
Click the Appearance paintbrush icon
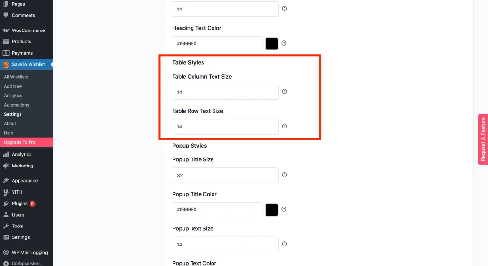coord(6,181)
